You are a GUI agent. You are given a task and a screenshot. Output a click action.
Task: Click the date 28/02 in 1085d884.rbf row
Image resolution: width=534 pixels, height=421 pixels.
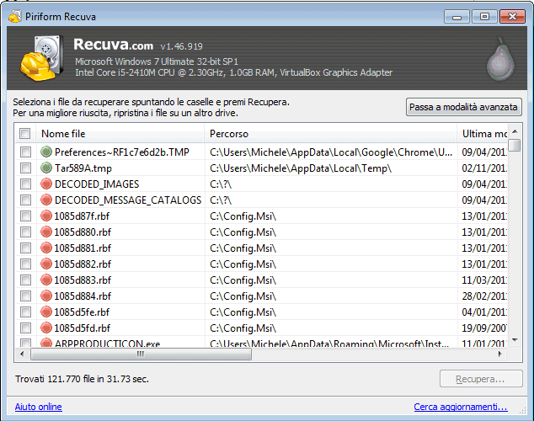pos(484,296)
